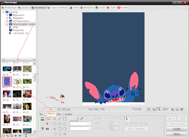Click the quotation marks symbol icon
This screenshot has width=189, height=138.
(x=47, y=129)
